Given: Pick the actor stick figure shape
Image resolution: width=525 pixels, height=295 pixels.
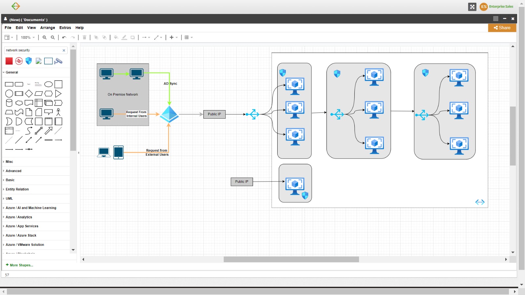Looking at the screenshot, I should point(58,112).
